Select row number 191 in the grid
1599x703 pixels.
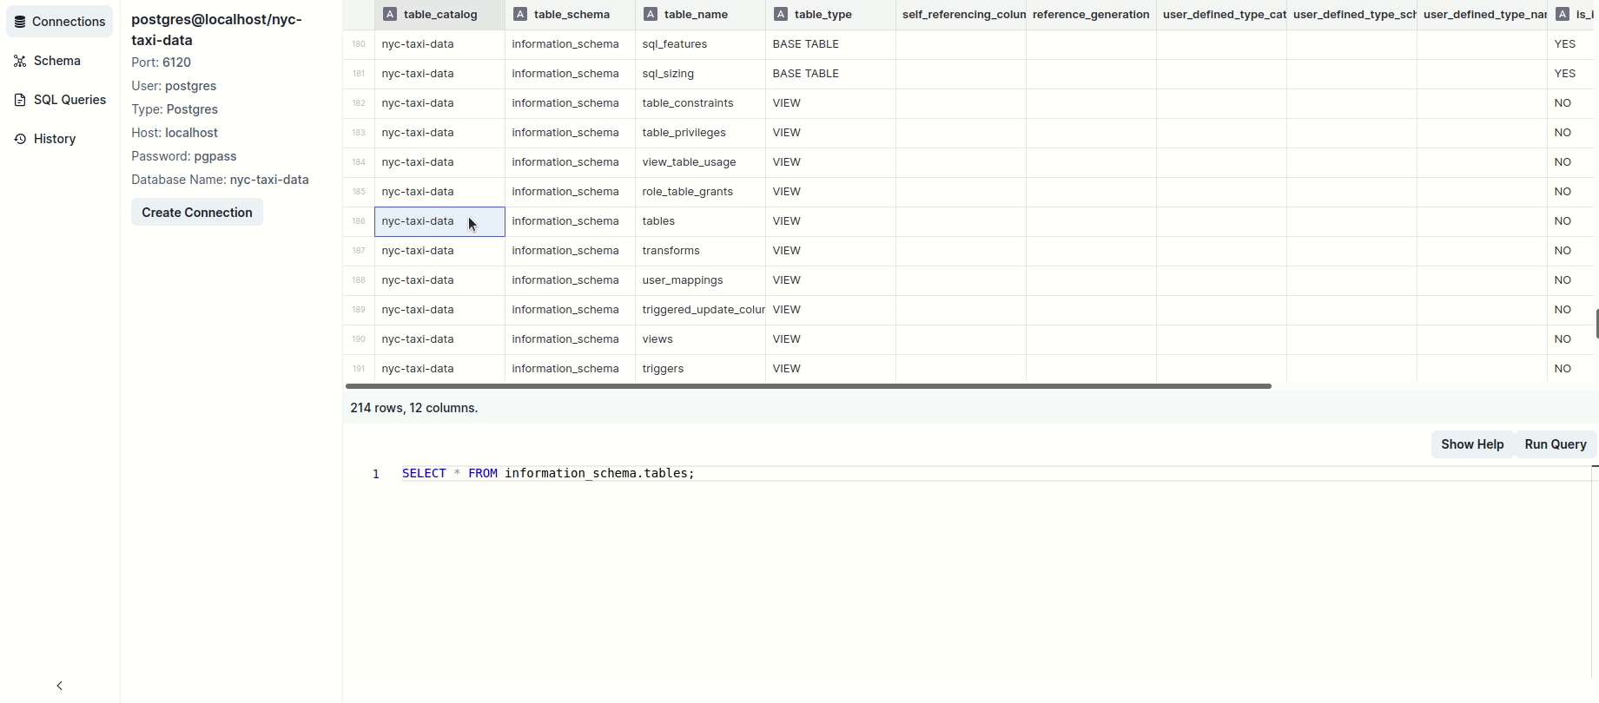click(x=359, y=369)
